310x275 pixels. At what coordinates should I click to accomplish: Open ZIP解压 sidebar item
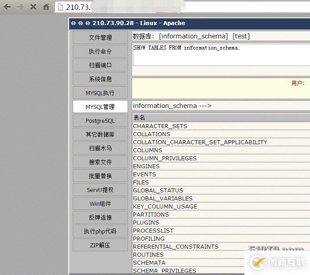100,245
